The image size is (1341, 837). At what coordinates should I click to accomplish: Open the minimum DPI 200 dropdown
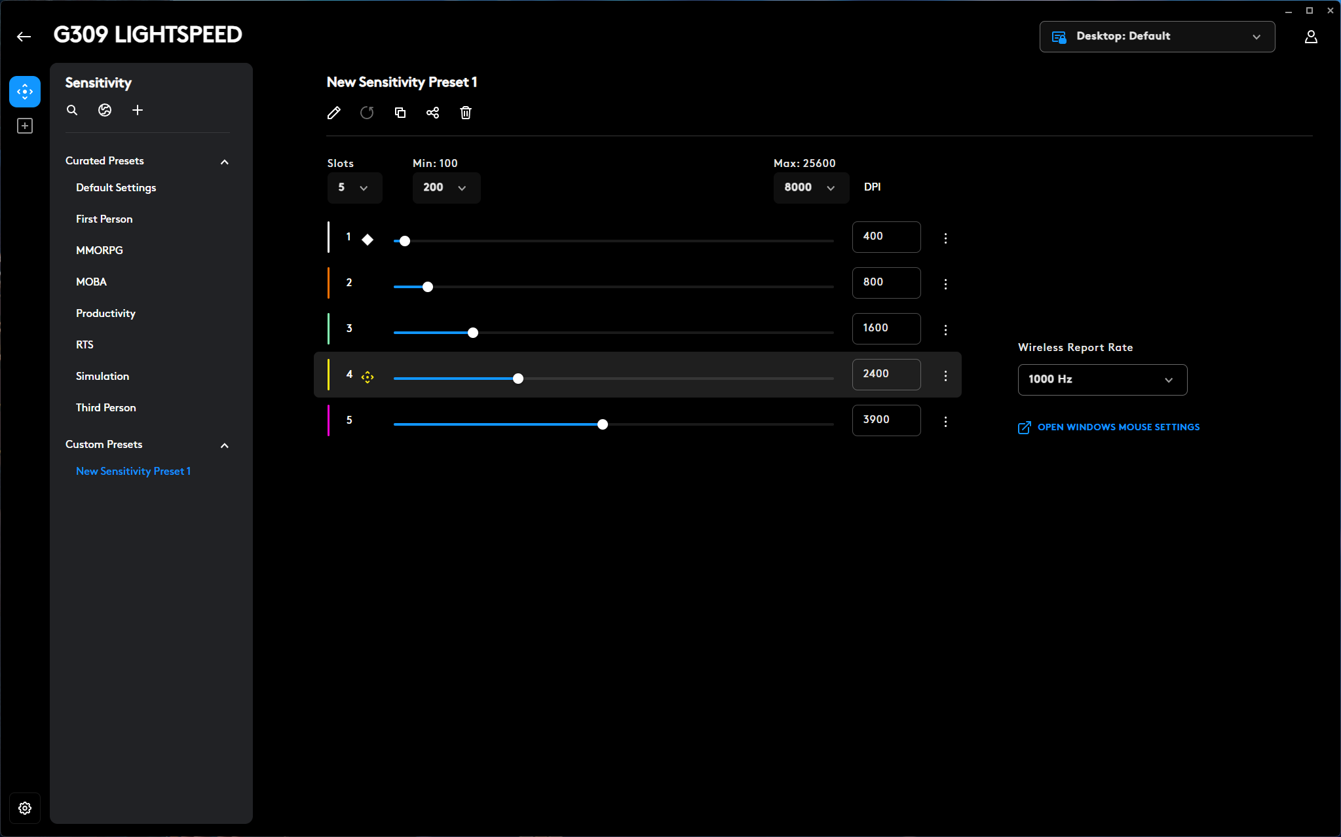(x=446, y=188)
